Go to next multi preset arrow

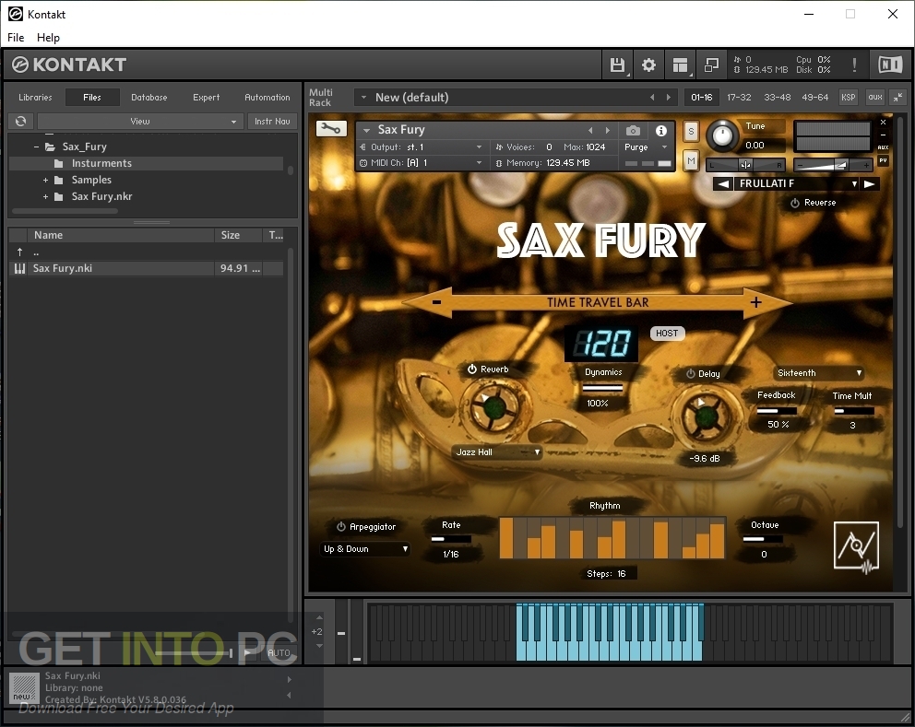coord(669,98)
